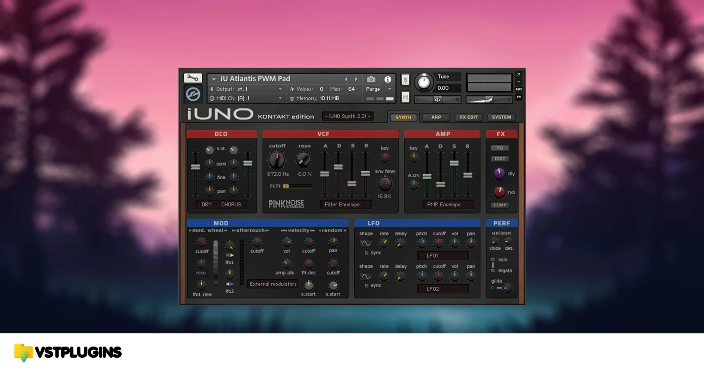Switch to the SYNTH tab
The width and height of the screenshot is (704, 373).
pyautogui.click(x=403, y=117)
